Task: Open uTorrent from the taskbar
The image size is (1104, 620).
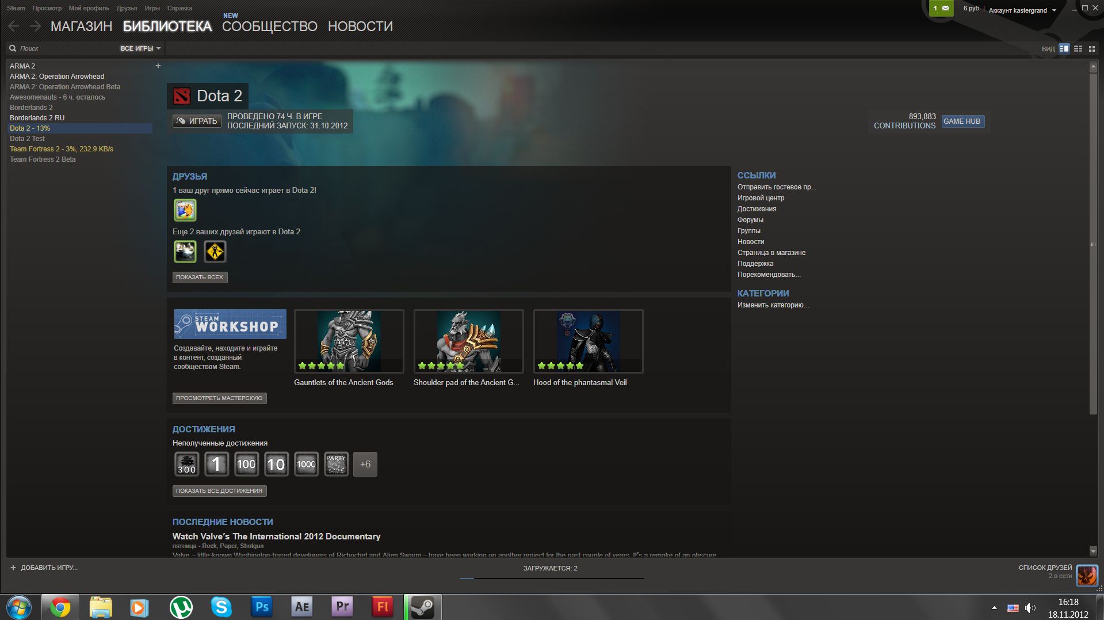Action: click(x=181, y=607)
